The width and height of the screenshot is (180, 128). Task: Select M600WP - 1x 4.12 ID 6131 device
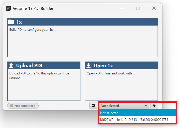tap(134, 120)
